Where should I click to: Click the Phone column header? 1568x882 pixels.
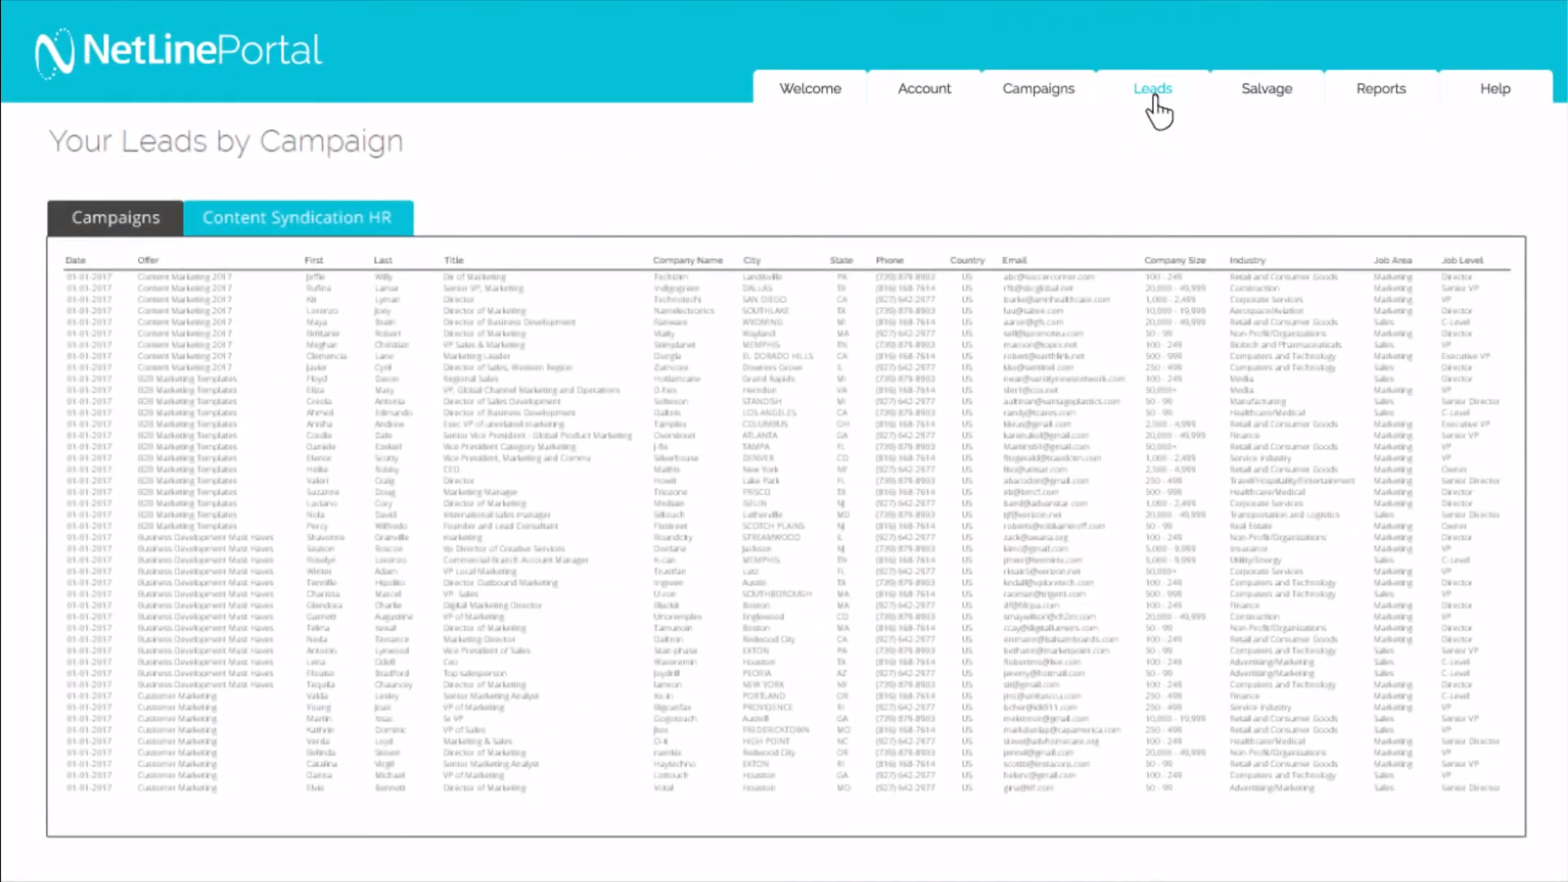click(x=889, y=260)
